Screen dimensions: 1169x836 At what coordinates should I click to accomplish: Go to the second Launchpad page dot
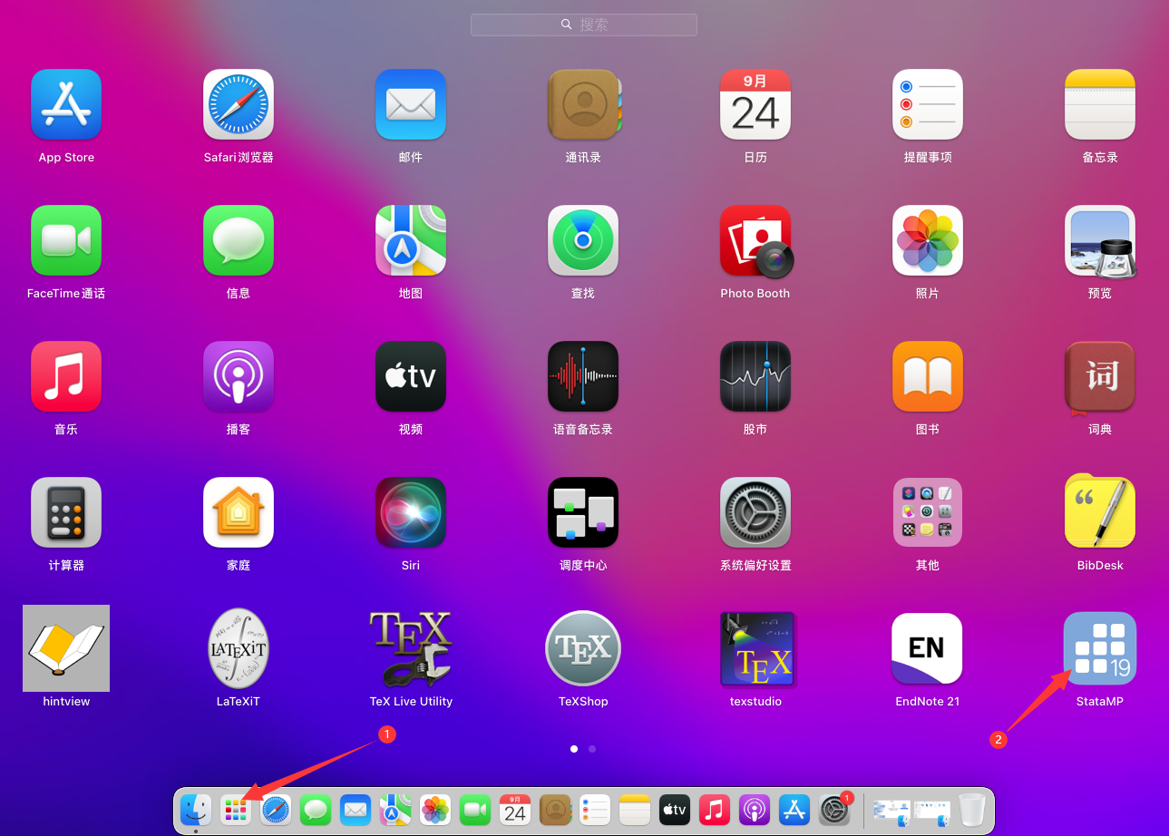[592, 749]
